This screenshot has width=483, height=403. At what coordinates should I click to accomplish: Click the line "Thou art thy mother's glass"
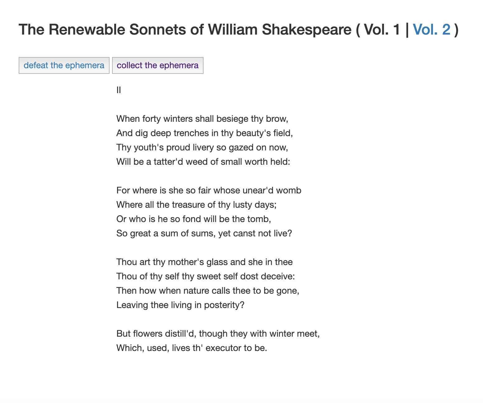pyautogui.click(x=204, y=262)
